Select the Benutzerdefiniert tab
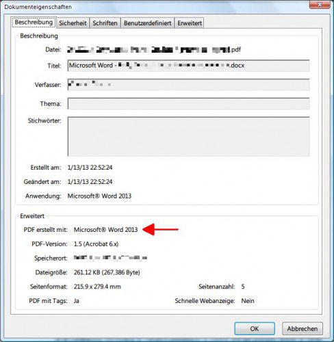334x342 pixels. click(x=147, y=23)
